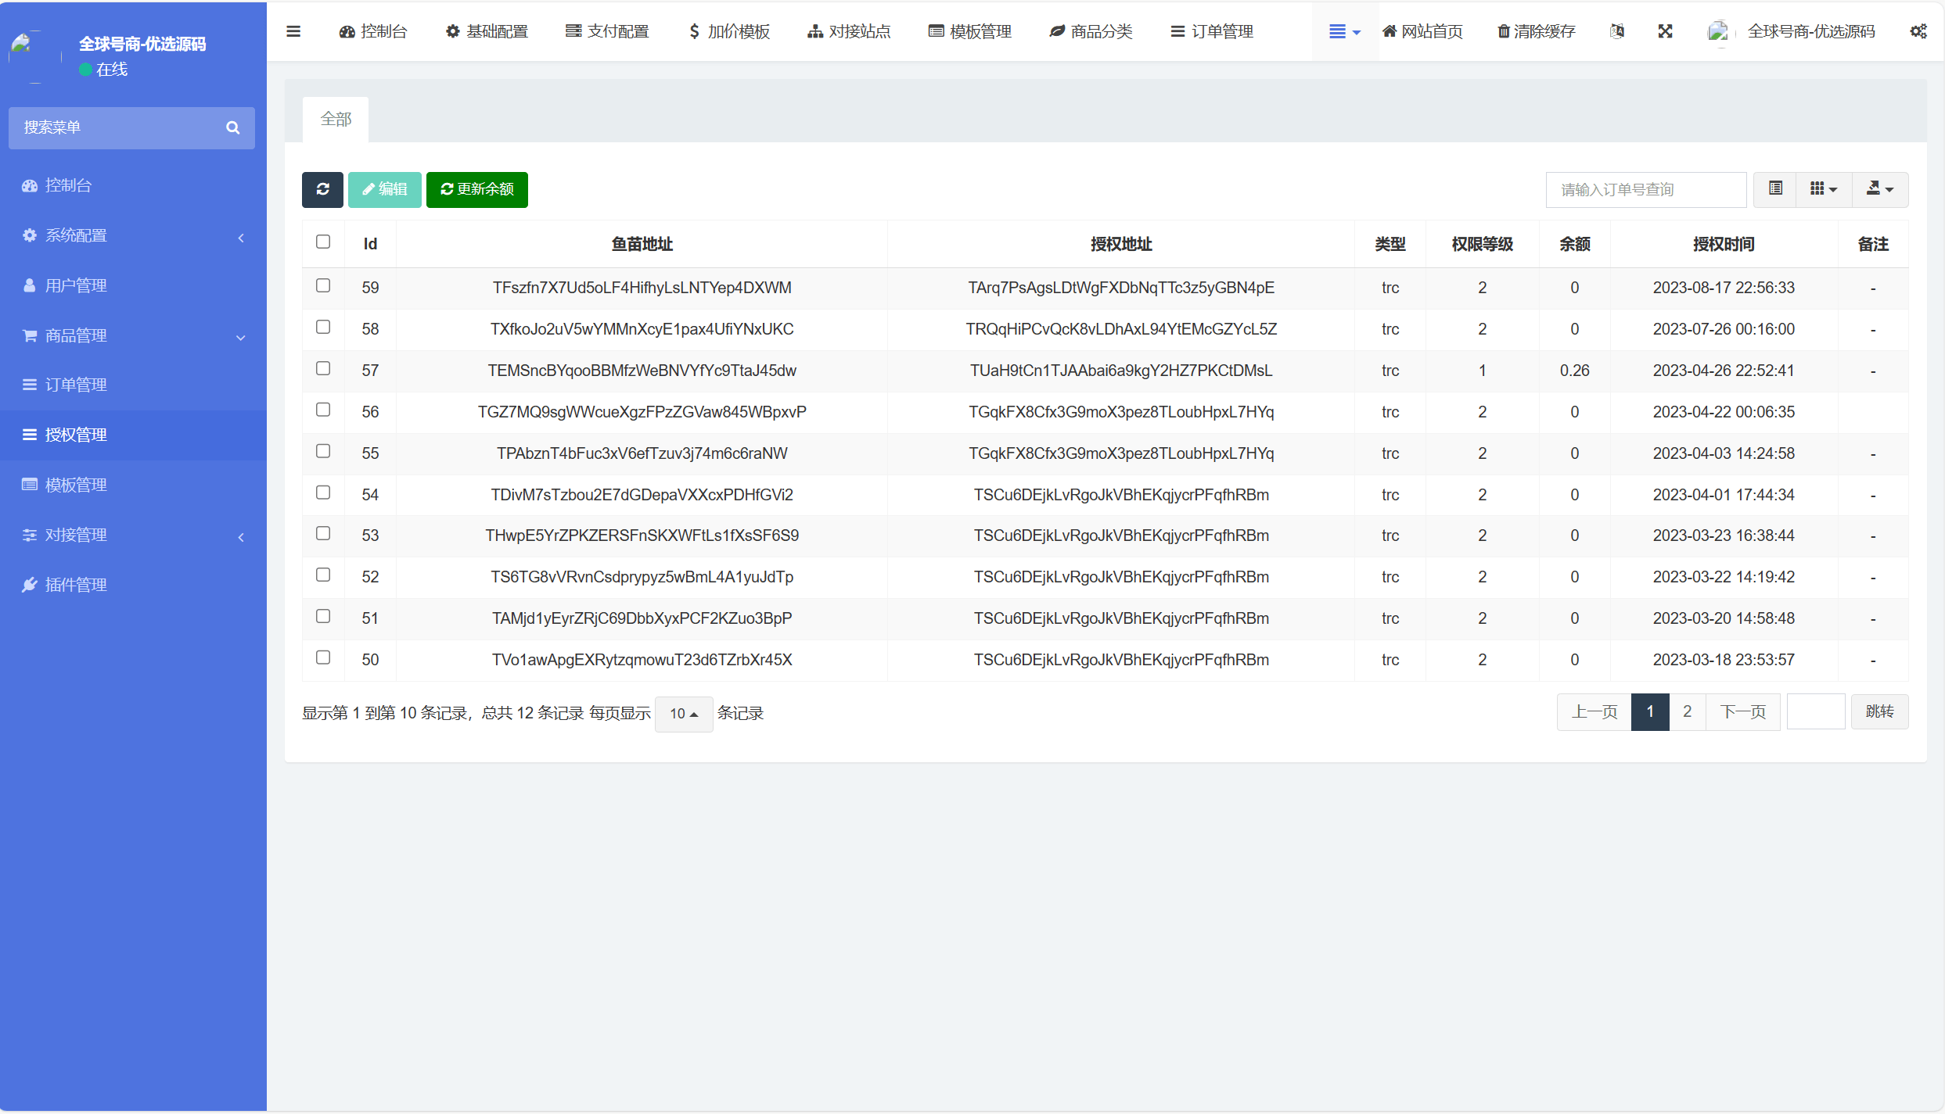Select the row with Id 54
The image size is (1945, 1114).
pyautogui.click(x=323, y=493)
